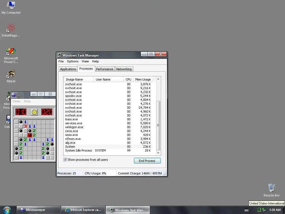Click the network connection tray icon

(x=264, y=210)
